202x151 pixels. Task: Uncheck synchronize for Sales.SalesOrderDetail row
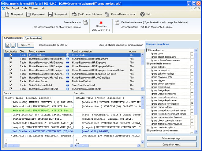tap(11, 85)
